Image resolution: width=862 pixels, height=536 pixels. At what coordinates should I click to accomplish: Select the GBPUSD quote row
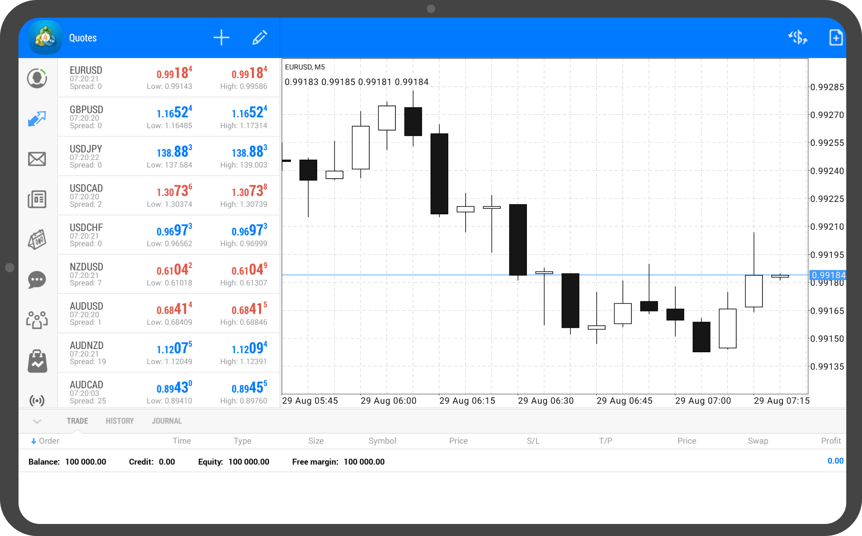(169, 117)
